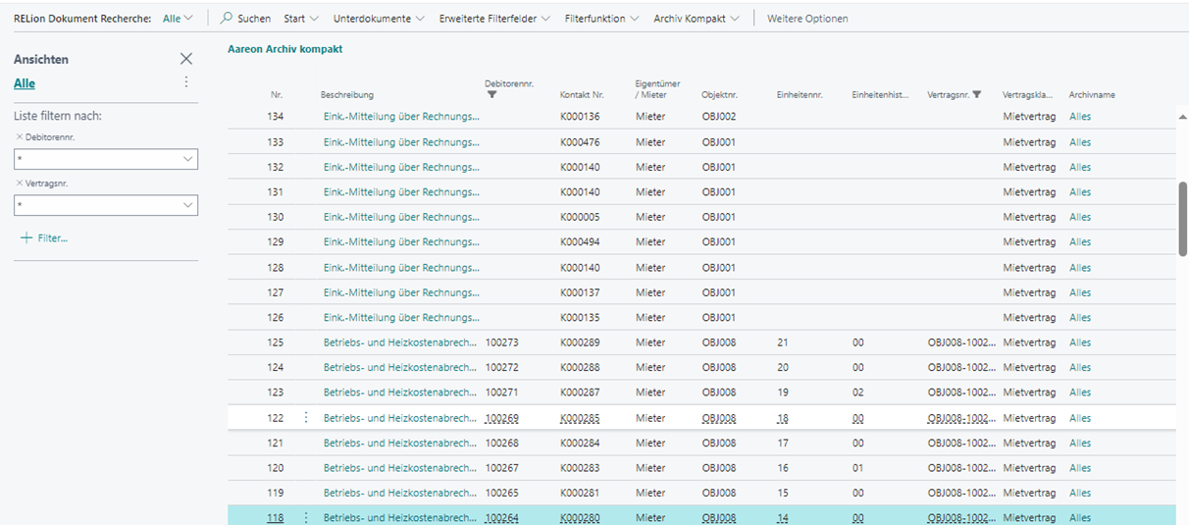Open the Alle view selector dropdown in header
This screenshot has height=525, width=1189.
pyautogui.click(x=178, y=19)
